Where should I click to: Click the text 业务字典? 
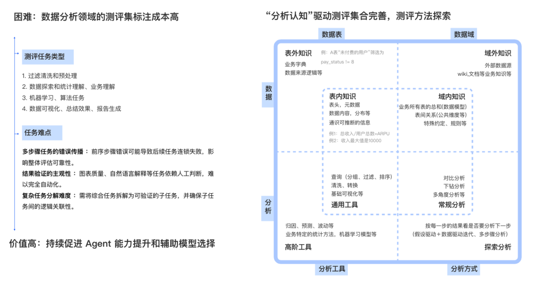click(296, 65)
